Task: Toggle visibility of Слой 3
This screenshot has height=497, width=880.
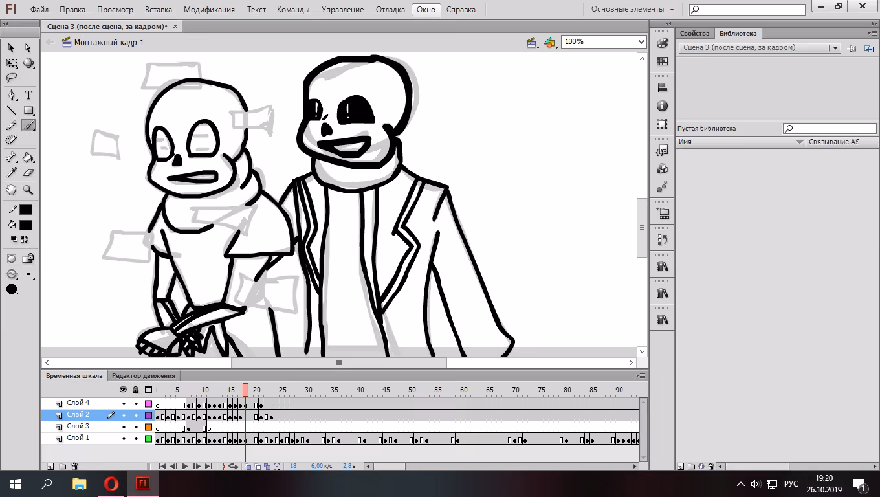Action: click(124, 426)
